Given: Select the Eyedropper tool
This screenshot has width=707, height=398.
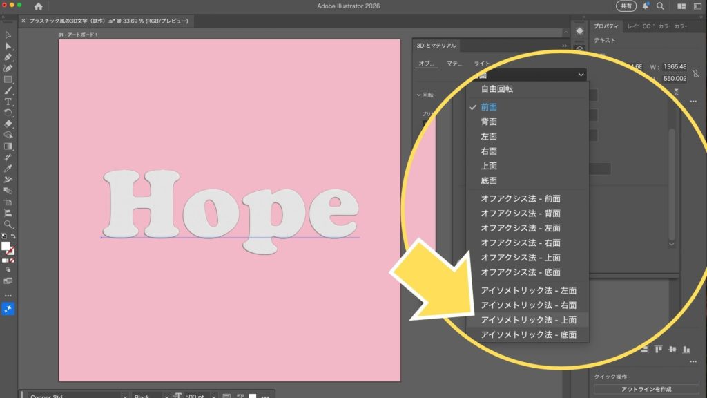Looking at the screenshot, I should click(x=8, y=168).
